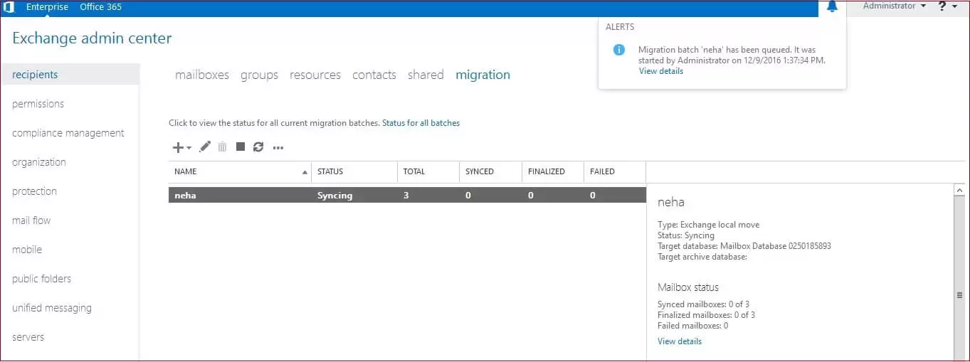Switch to the groups tab

(x=259, y=75)
